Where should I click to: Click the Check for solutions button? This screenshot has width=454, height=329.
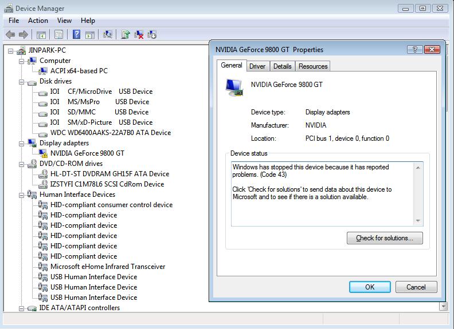pyautogui.click(x=385, y=238)
